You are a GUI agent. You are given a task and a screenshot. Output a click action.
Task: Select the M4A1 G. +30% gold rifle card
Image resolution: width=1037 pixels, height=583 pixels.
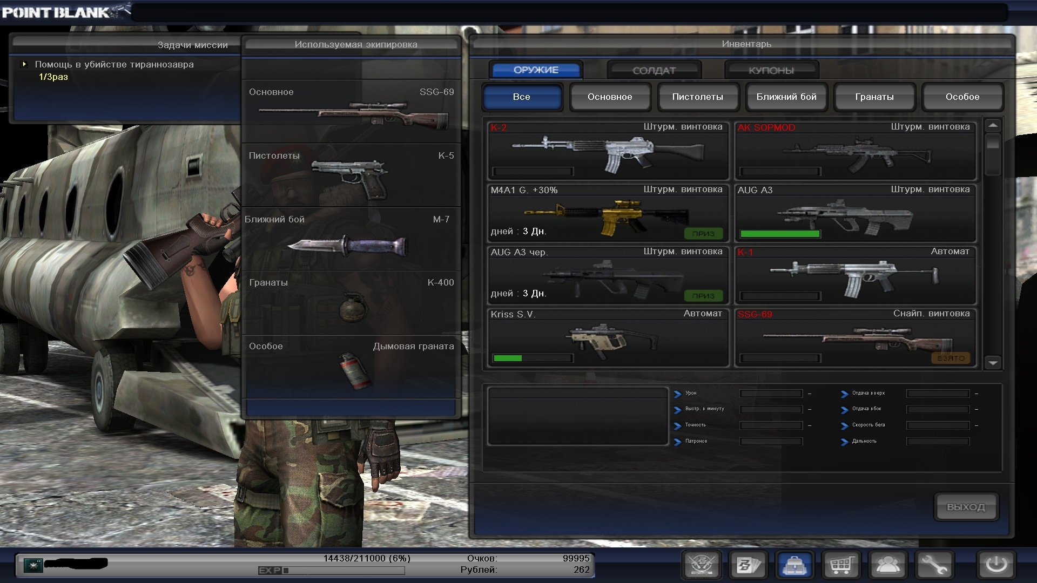(x=608, y=213)
